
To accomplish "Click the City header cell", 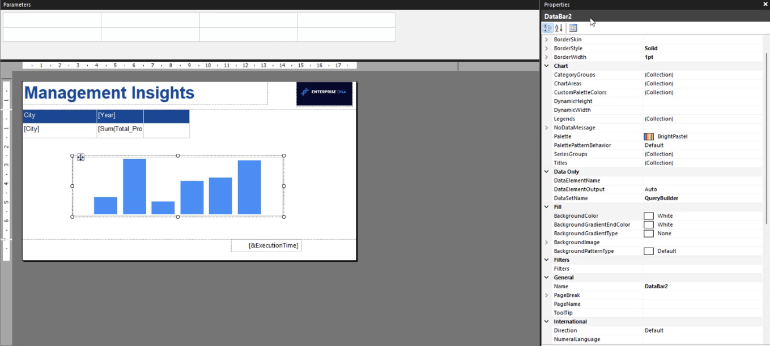I will 59,116.
